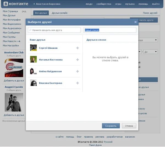Click the Новый список name field

[110, 30]
